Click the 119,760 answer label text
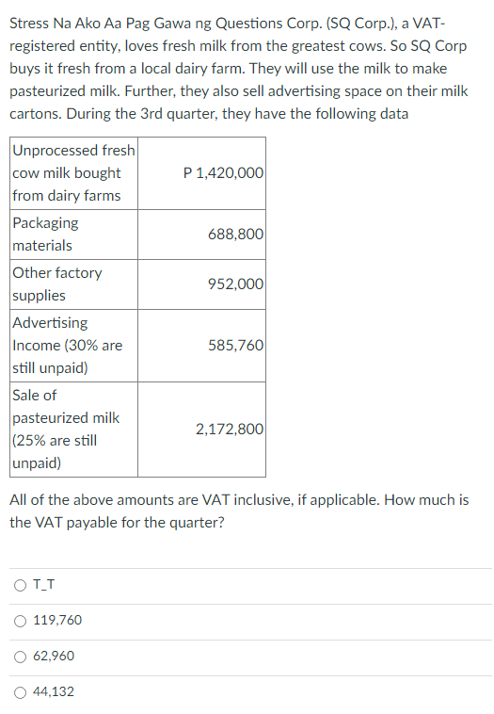The width and height of the screenshot is (494, 714). click(x=57, y=620)
